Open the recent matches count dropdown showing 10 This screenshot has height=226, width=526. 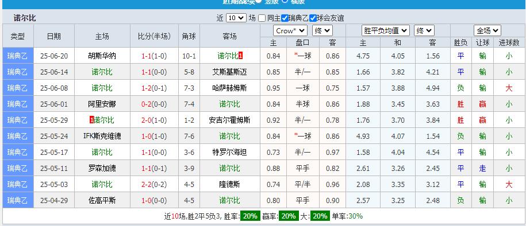(x=236, y=18)
